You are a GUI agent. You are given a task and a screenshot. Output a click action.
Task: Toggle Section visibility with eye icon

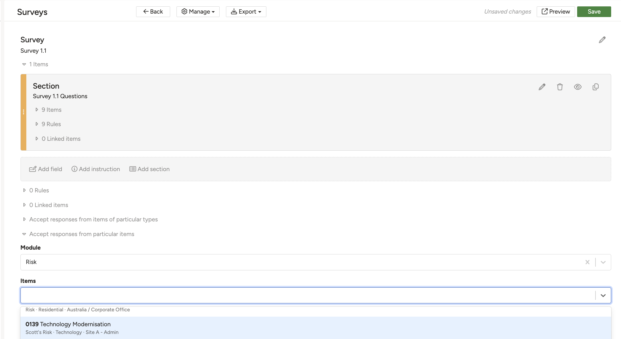[578, 87]
